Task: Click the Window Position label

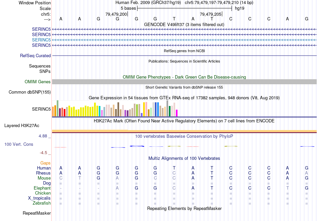Action: pyautogui.click(x=35, y=3)
